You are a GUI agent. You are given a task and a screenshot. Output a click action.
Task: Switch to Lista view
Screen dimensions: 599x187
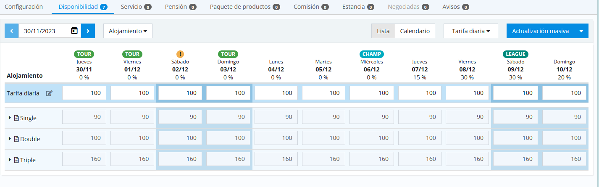pos(383,31)
